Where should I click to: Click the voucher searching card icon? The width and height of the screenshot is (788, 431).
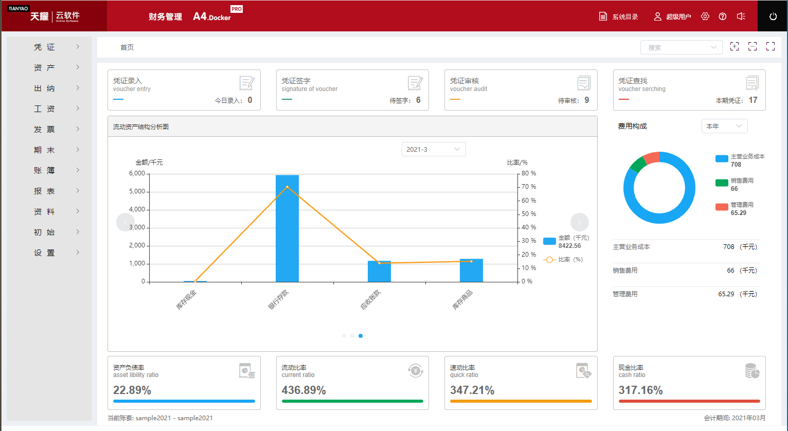pyautogui.click(x=752, y=83)
